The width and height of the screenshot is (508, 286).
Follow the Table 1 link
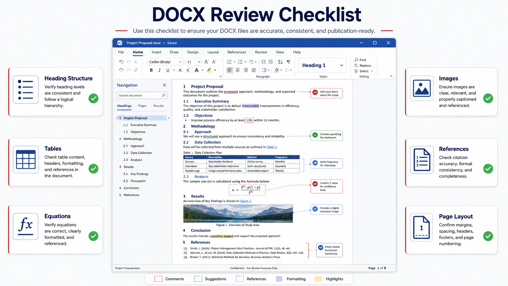point(272,147)
